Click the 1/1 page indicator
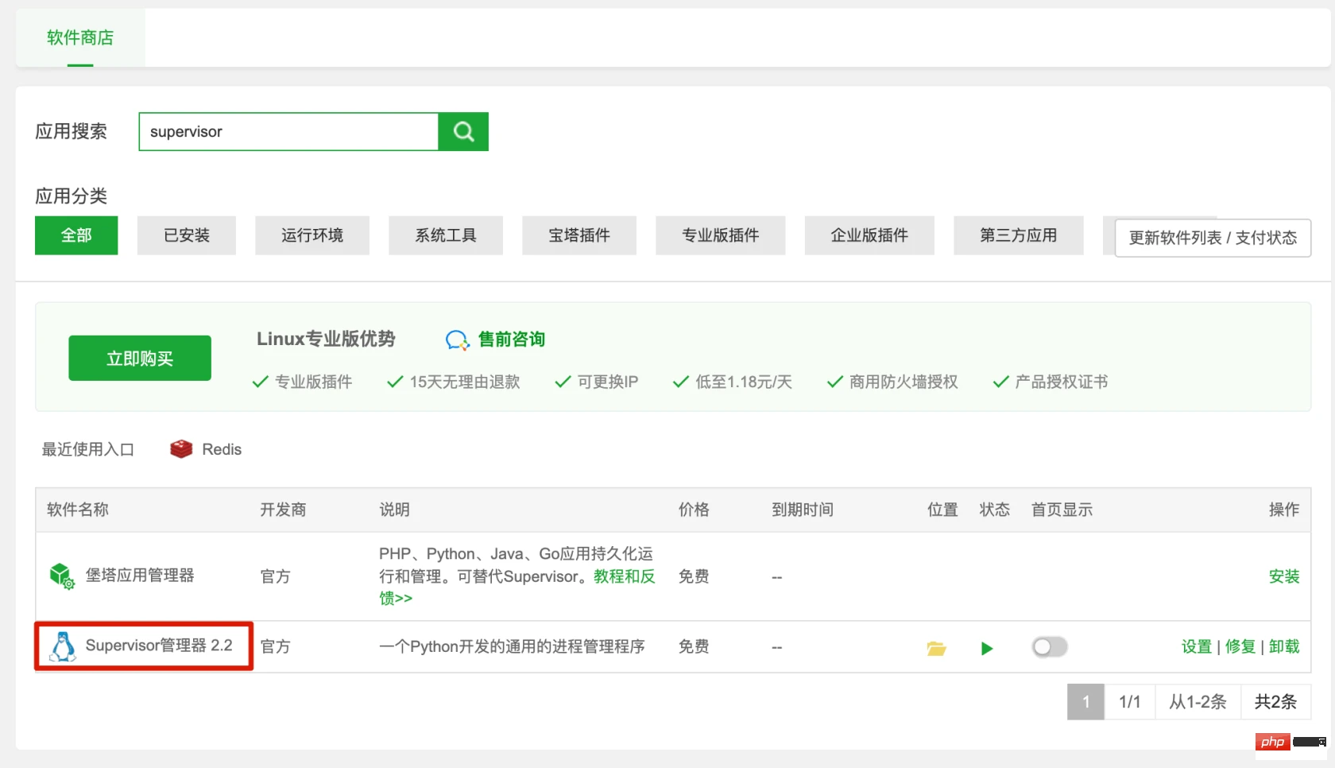The width and height of the screenshot is (1335, 768). pyautogui.click(x=1129, y=702)
